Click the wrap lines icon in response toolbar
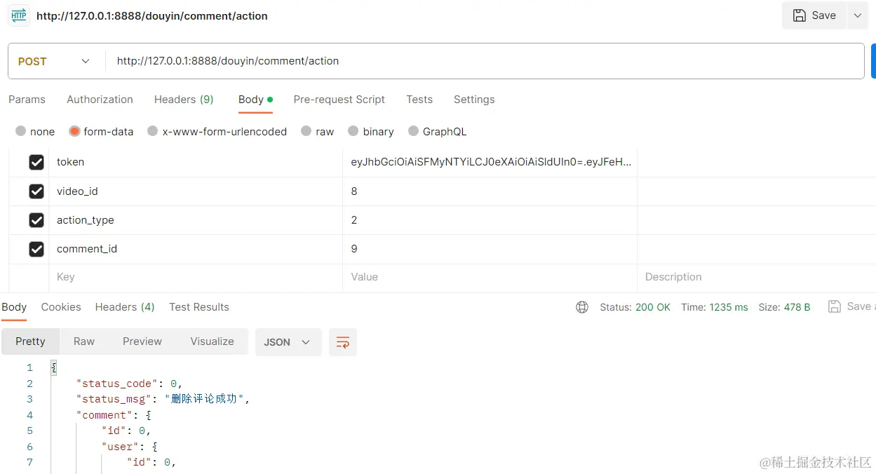 (x=343, y=342)
